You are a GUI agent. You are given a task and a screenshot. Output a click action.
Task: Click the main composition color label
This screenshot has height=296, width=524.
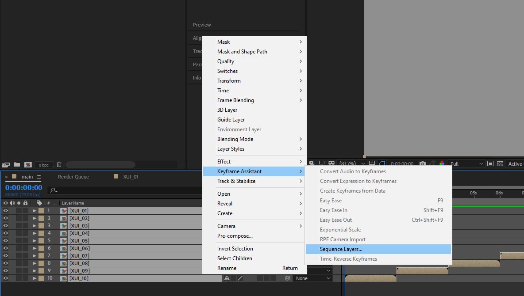click(14, 177)
